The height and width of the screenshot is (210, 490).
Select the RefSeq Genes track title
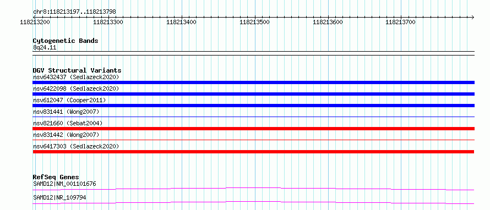[56, 177]
